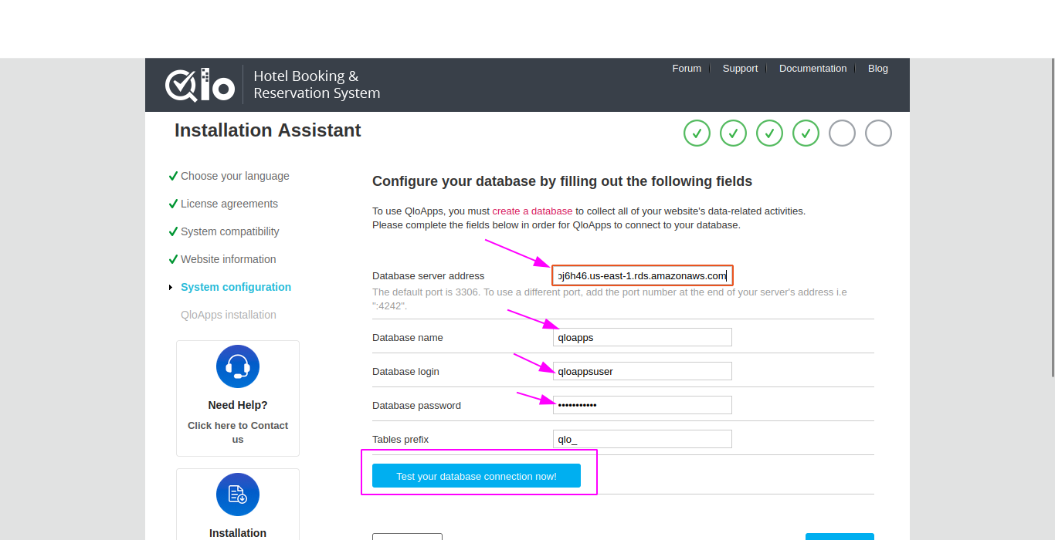Open the headset Need Help icon
1055x540 pixels.
click(238, 366)
